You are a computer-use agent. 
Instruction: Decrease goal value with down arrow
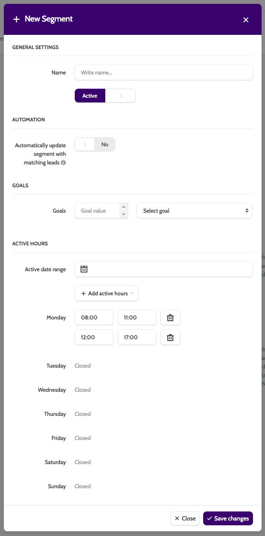tap(124, 214)
